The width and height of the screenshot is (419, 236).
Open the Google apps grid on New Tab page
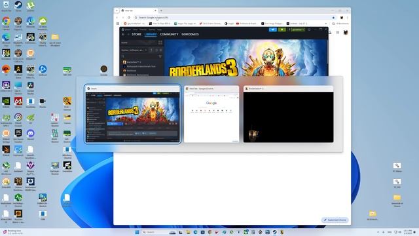pyautogui.click(x=338, y=32)
